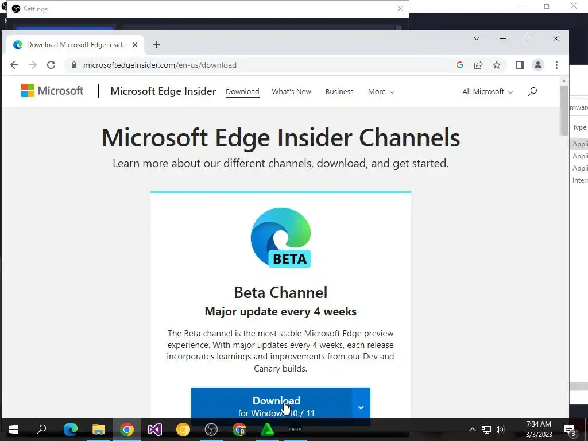Switch to OBS Studio on taskbar
This screenshot has height=441, width=588.
click(x=211, y=430)
